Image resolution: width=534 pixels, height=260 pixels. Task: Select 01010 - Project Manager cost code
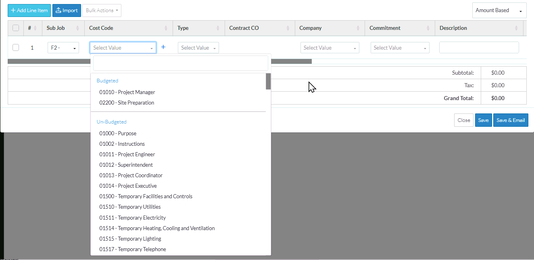tap(127, 92)
